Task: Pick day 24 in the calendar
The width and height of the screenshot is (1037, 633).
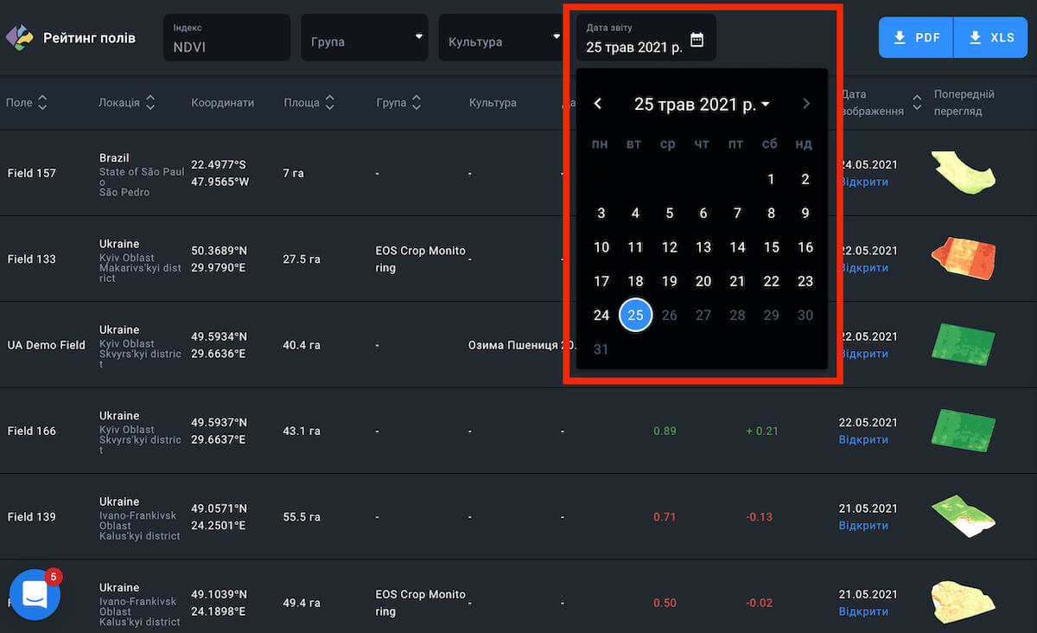Action: point(601,316)
